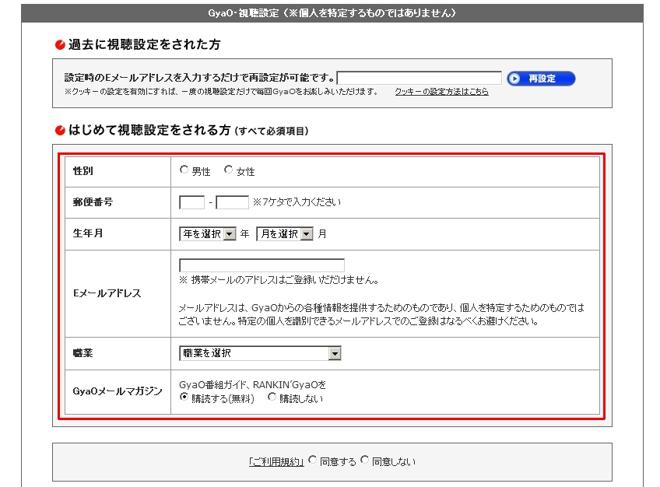Viewport: 660px width, 487px height.
Task: Click the 生年月 row label
Action: [x=88, y=233]
